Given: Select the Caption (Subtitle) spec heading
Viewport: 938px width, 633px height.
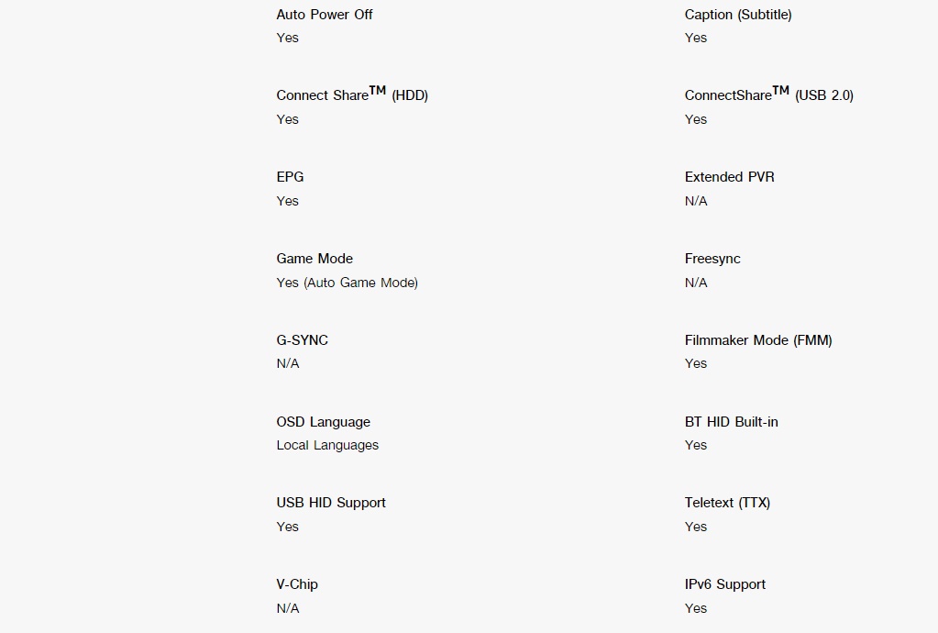Looking at the screenshot, I should pyautogui.click(x=738, y=15).
